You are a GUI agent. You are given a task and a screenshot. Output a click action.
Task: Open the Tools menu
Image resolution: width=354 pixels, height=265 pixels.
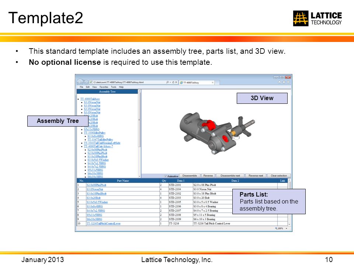[114, 87]
